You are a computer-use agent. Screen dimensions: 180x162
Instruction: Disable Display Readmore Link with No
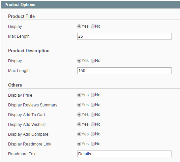pyautogui.click(x=93, y=144)
